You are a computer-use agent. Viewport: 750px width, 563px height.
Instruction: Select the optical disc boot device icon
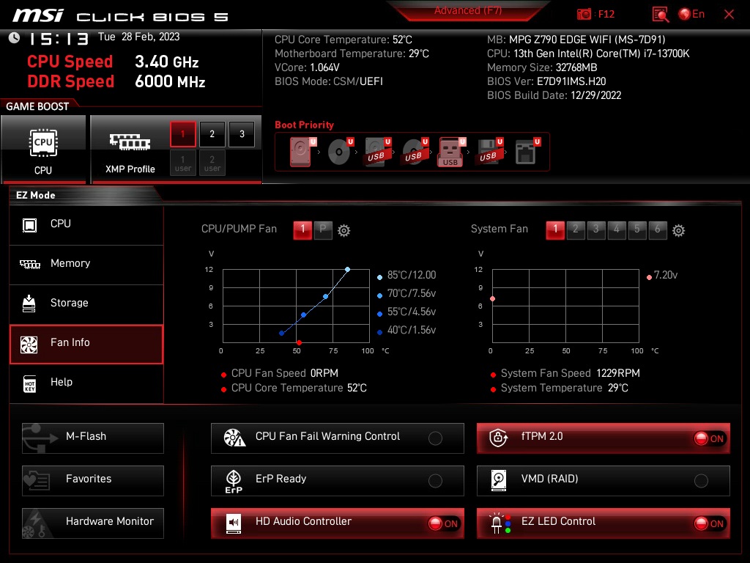[340, 152]
